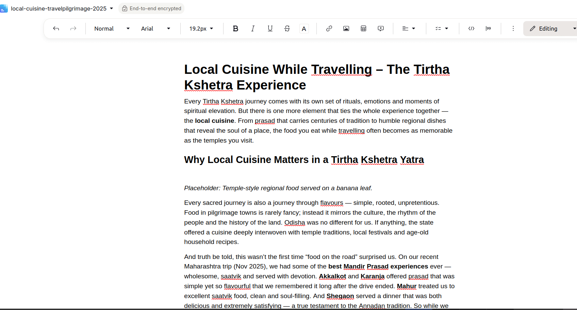577x310 pixels.
Task: Insert a code block
Action: 471,29
